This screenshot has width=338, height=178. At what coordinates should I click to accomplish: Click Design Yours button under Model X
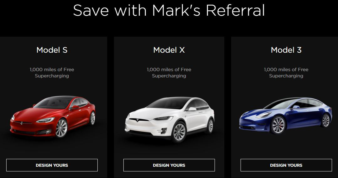[169, 165]
